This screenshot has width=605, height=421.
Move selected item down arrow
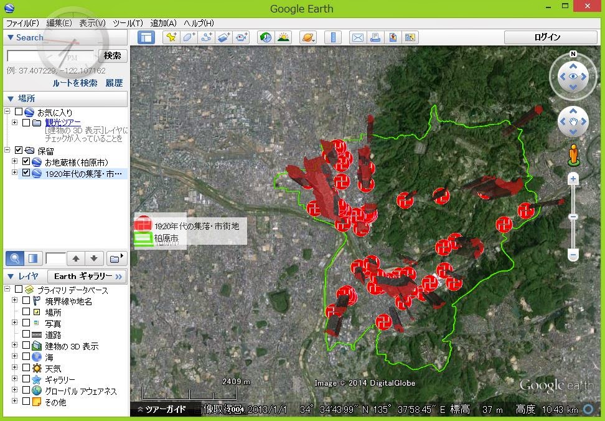[94, 258]
